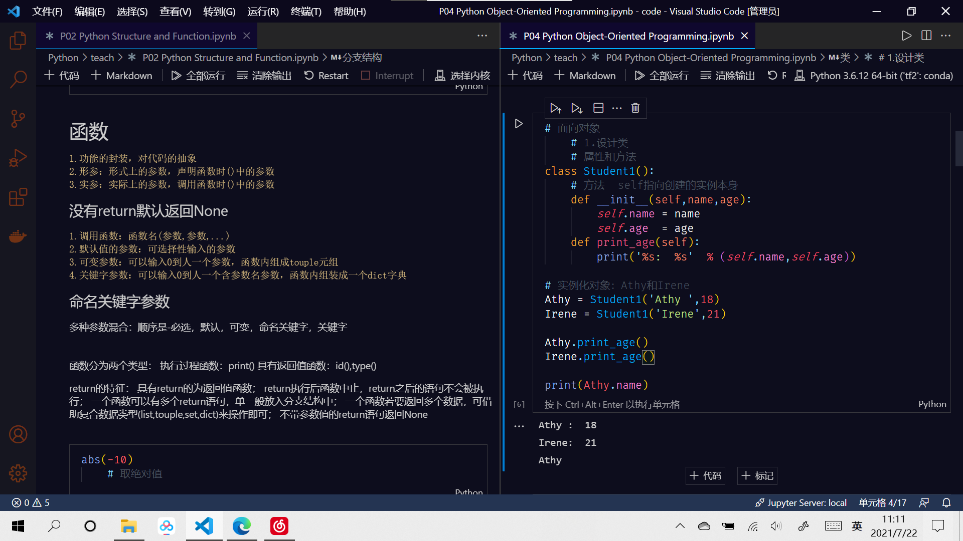
Task: Run cell and all cells above
Action: (555, 108)
